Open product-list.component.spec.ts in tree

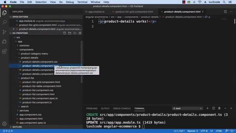point(40,98)
